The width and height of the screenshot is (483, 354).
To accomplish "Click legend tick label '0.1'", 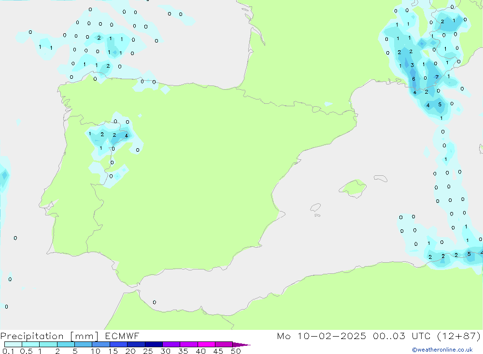I will [8, 351].
